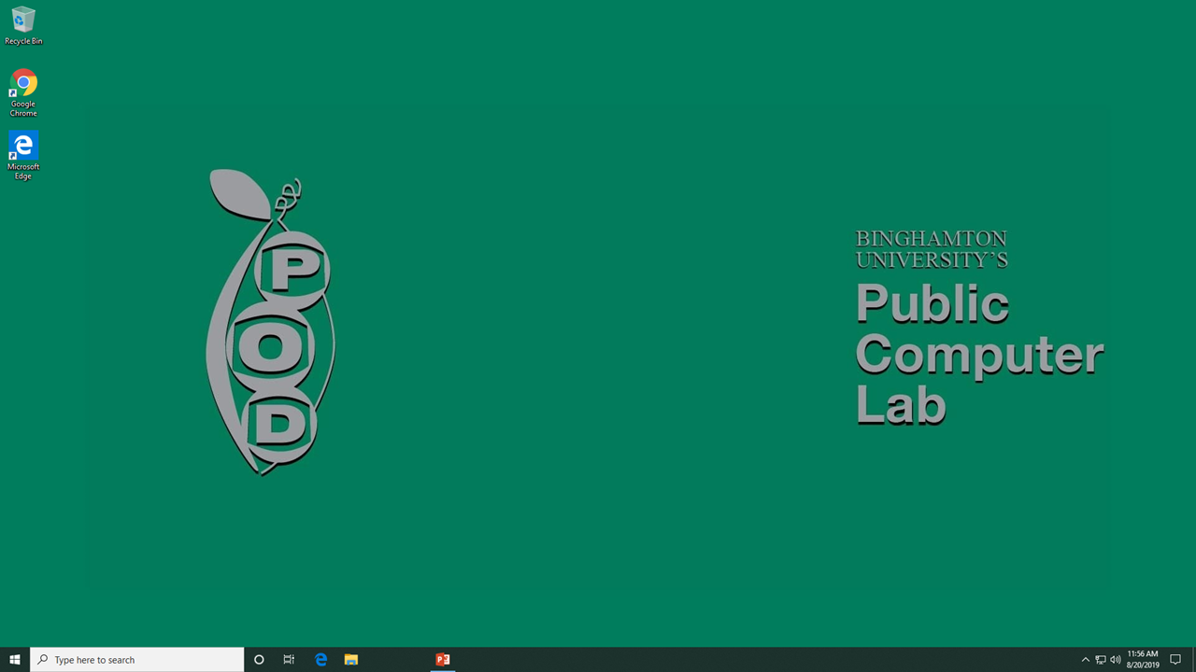
Task: Select the Google Chrome desktop shortcut
Action: tap(23, 91)
